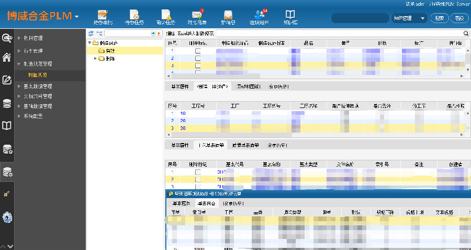Open the online users icon in toolbar
The image size is (471, 250).
pyautogui.click(x=260, y=16)
